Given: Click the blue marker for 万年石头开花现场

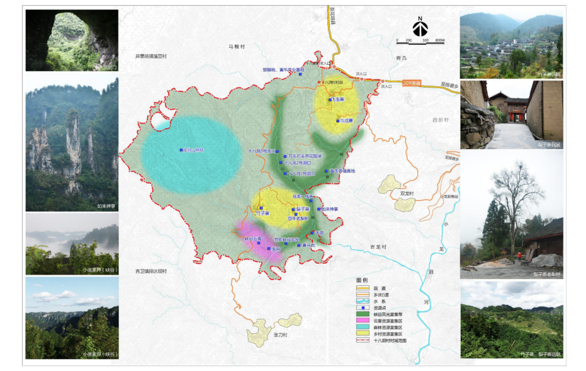Looking at the screenshot, I should pyautogui.click(x=285, y=156).
